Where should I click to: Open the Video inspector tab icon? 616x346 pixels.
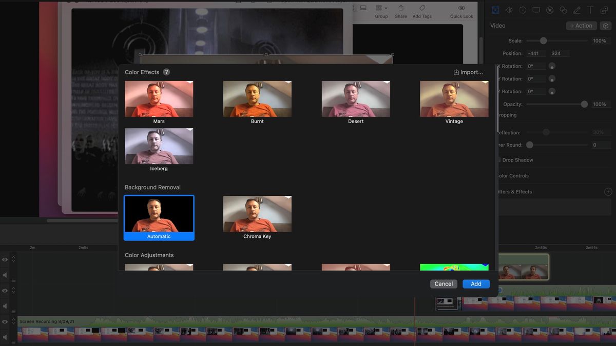[x=495, y=10]
